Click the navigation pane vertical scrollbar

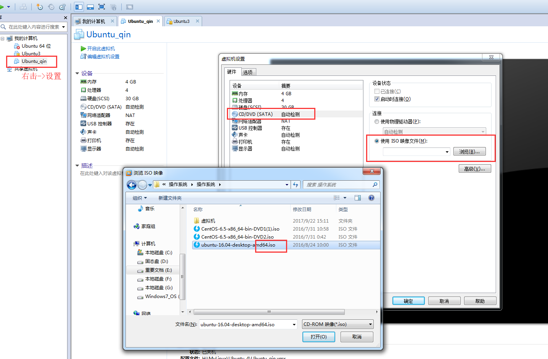coord(182,276)
